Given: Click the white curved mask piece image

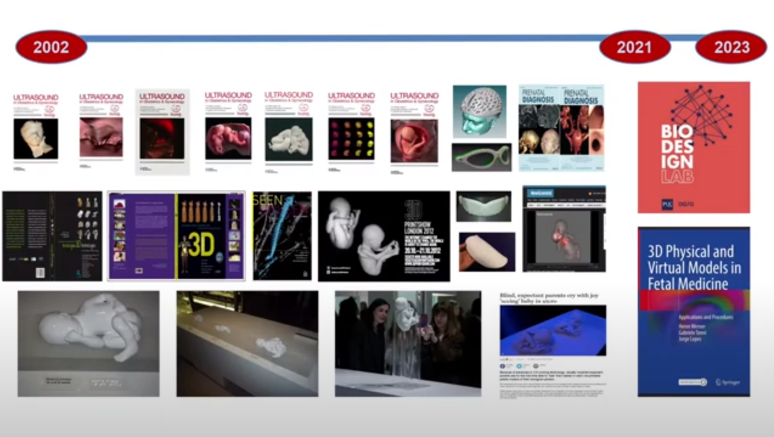Looking at the screenshot, I should click(484, 206).
